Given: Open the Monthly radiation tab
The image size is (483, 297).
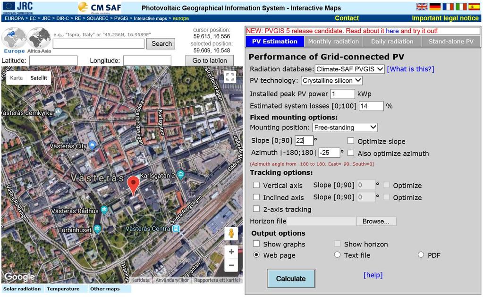Looking at the screenshot, I should coord(333,41).
